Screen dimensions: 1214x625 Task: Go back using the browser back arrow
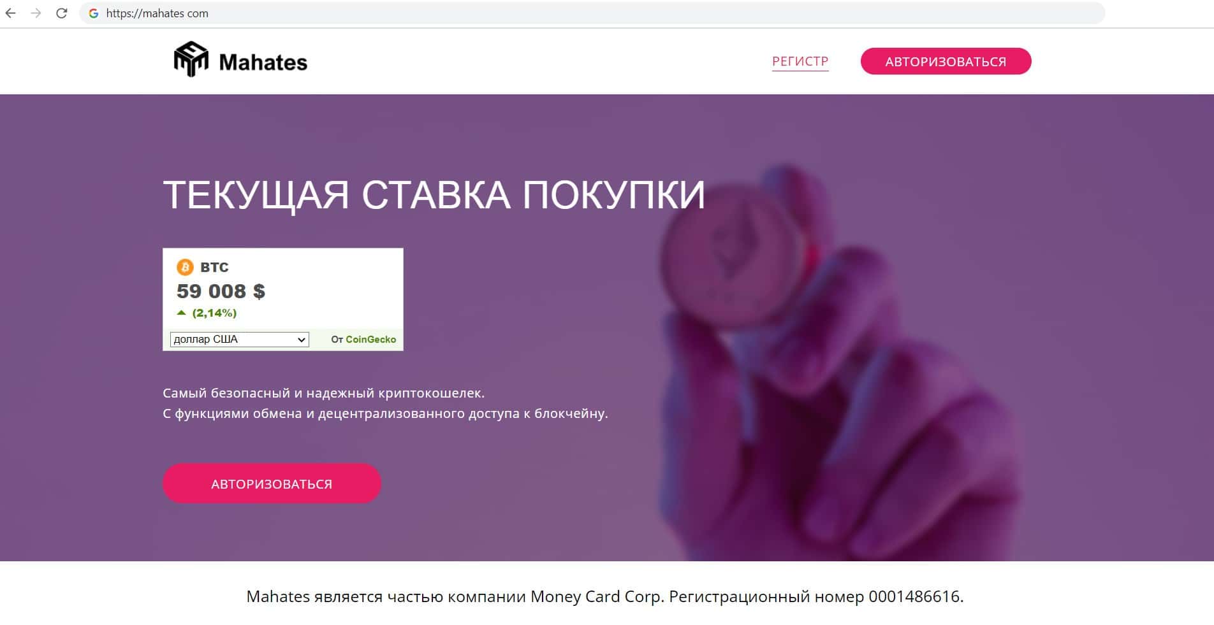coord(11,13)
